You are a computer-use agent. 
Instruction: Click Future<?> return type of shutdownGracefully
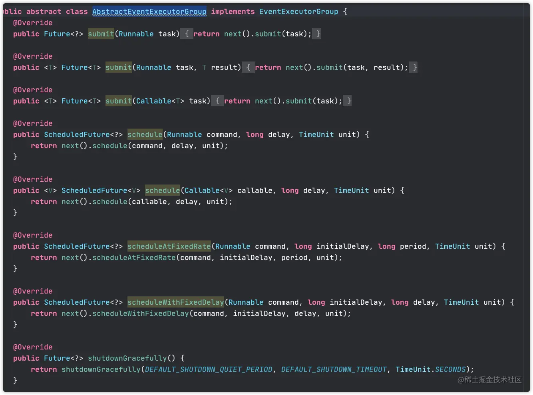point(64,358)
